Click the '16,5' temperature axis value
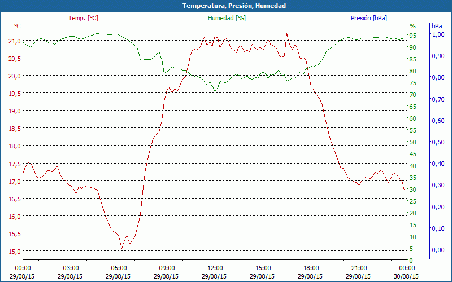This screenshot has width=452, height=282. pyautogui.click(x=15, y=199)
